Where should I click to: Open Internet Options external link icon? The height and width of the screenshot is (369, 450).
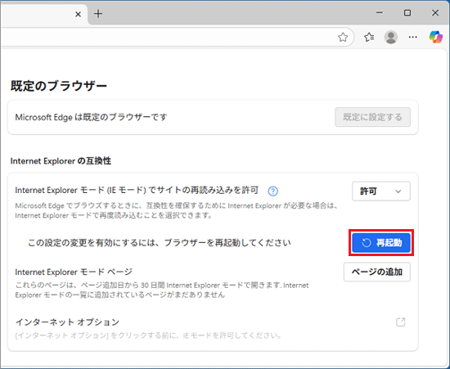coord(401,322)
